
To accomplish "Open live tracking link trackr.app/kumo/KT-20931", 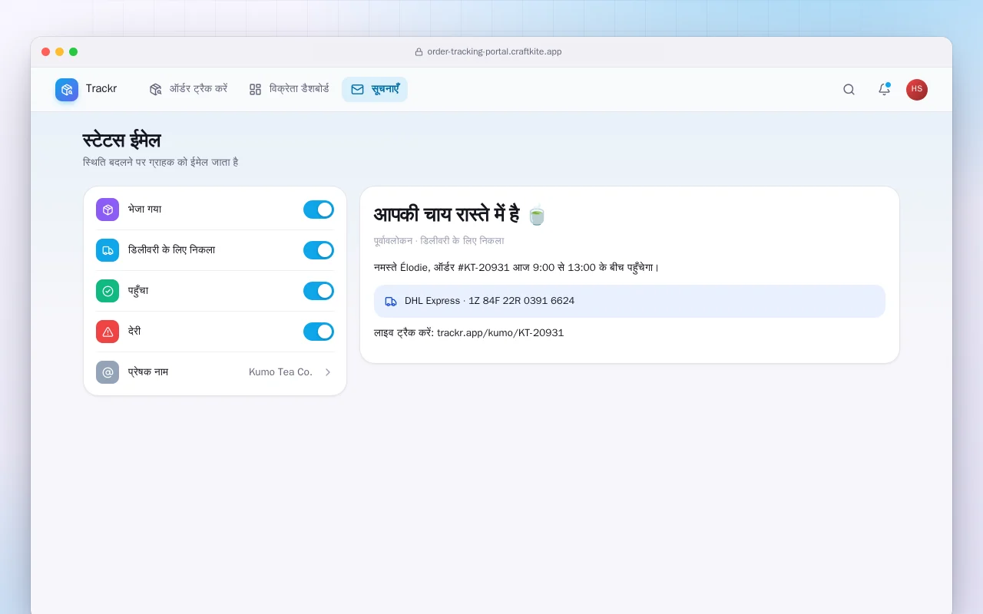I will click(501, 333).
